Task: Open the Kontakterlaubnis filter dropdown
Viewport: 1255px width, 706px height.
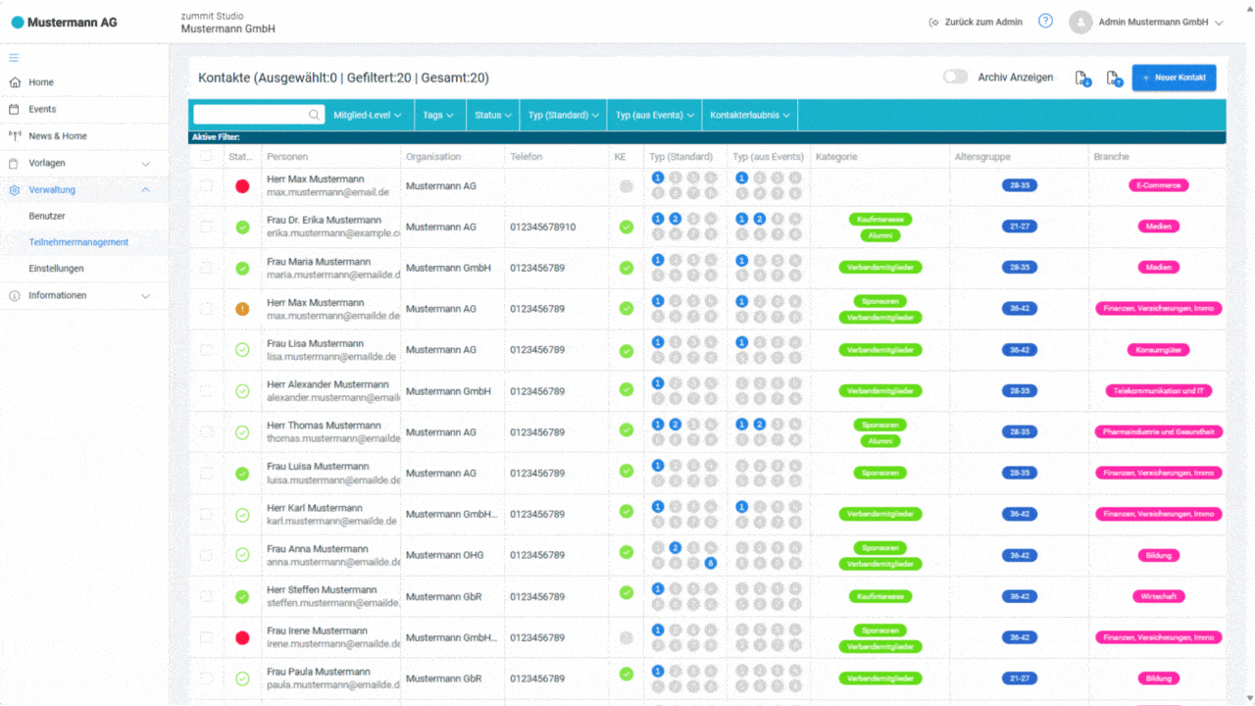Action: pos(750,115)
